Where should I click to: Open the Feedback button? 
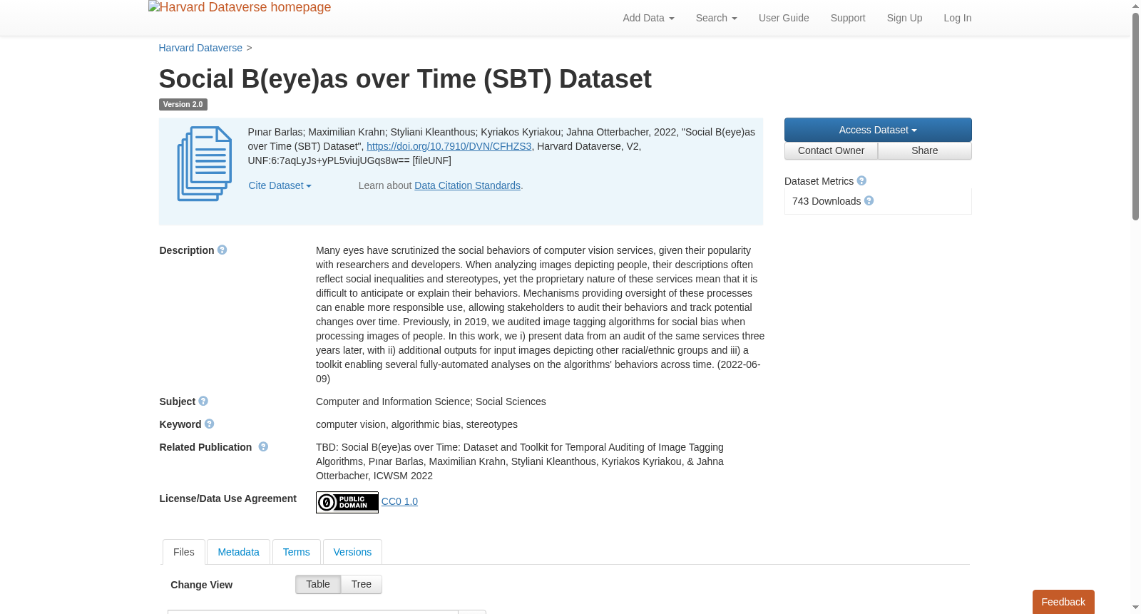(x=1063, y=602)
